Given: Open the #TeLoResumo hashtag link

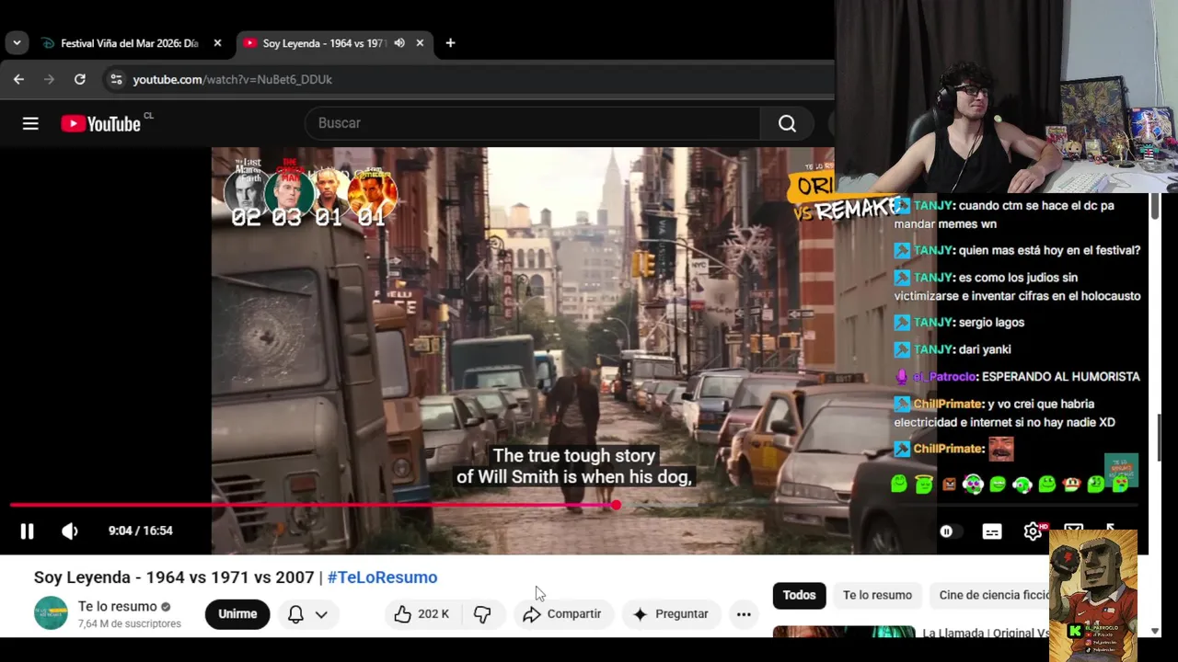Looking at the screenshot, I should [382, 577].
